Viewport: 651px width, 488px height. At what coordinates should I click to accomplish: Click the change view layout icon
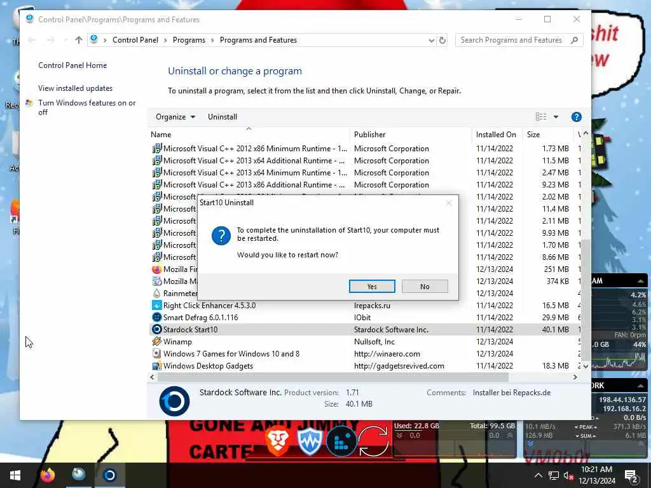pos(540,117)
